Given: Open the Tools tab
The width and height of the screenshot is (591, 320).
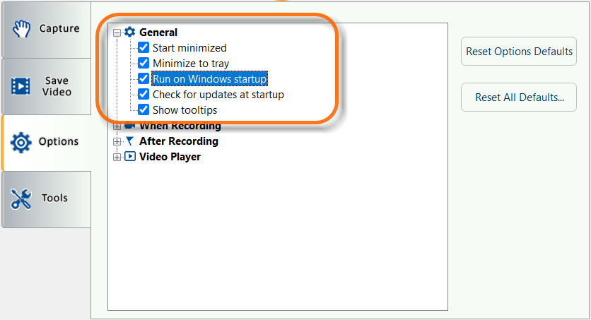Looking at the screenshot, I should (x=47, y=199).
